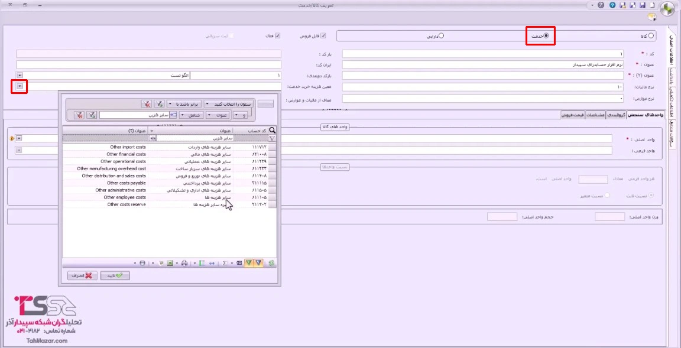Sort by the عنوان (۲) column header
The image size is (681, 348).
point(106,130)
